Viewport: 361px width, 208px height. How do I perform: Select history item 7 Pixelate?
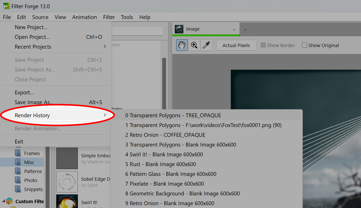[206, 184]
